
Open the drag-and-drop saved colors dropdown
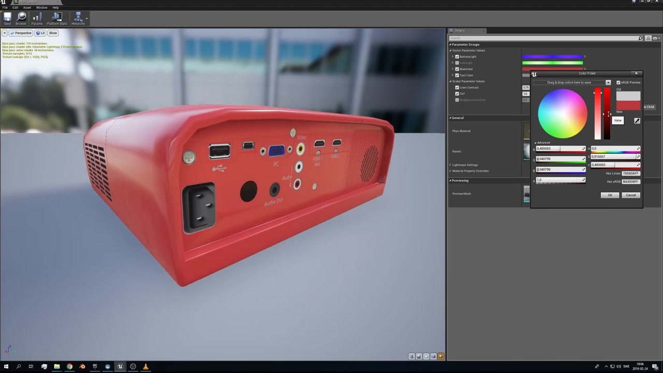(608, 82)
